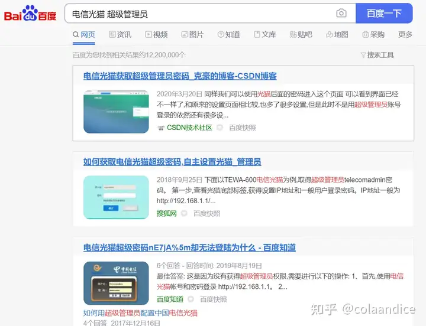Click the 搜狐网 source link
426x326 pixels.
pos(166,214)
